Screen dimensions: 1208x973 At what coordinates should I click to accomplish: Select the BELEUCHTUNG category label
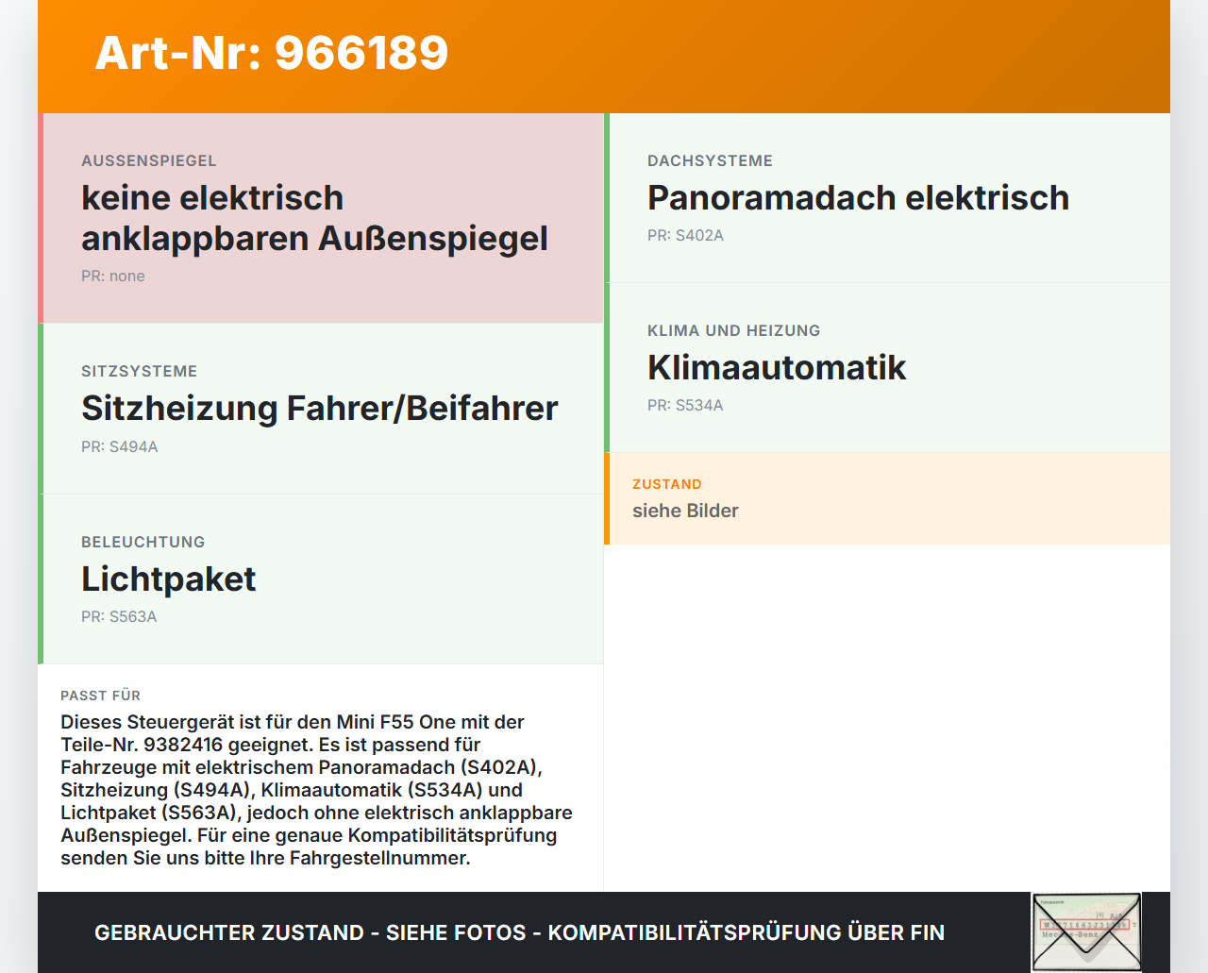click(x=143, y=542)
